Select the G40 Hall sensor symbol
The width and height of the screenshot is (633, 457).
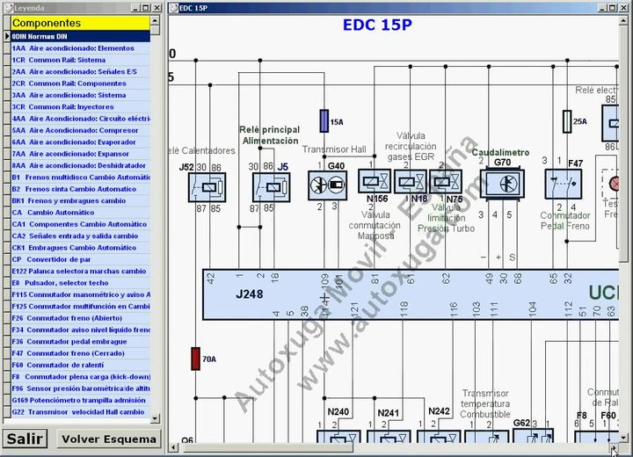coord(327,185)
